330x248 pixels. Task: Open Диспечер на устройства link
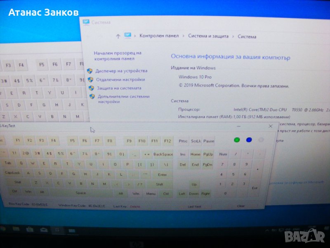(121, 71)
